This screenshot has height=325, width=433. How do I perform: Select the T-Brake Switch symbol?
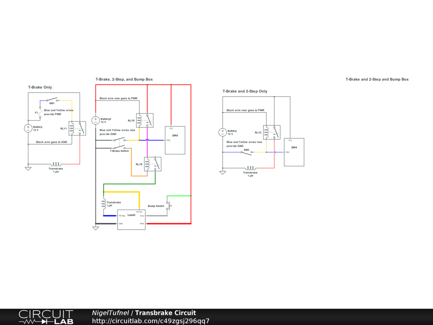[119, 148]
